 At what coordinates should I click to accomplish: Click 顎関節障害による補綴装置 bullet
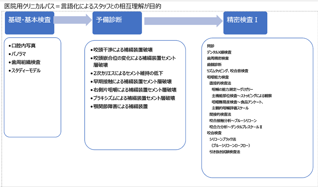(x=119, y=107)
